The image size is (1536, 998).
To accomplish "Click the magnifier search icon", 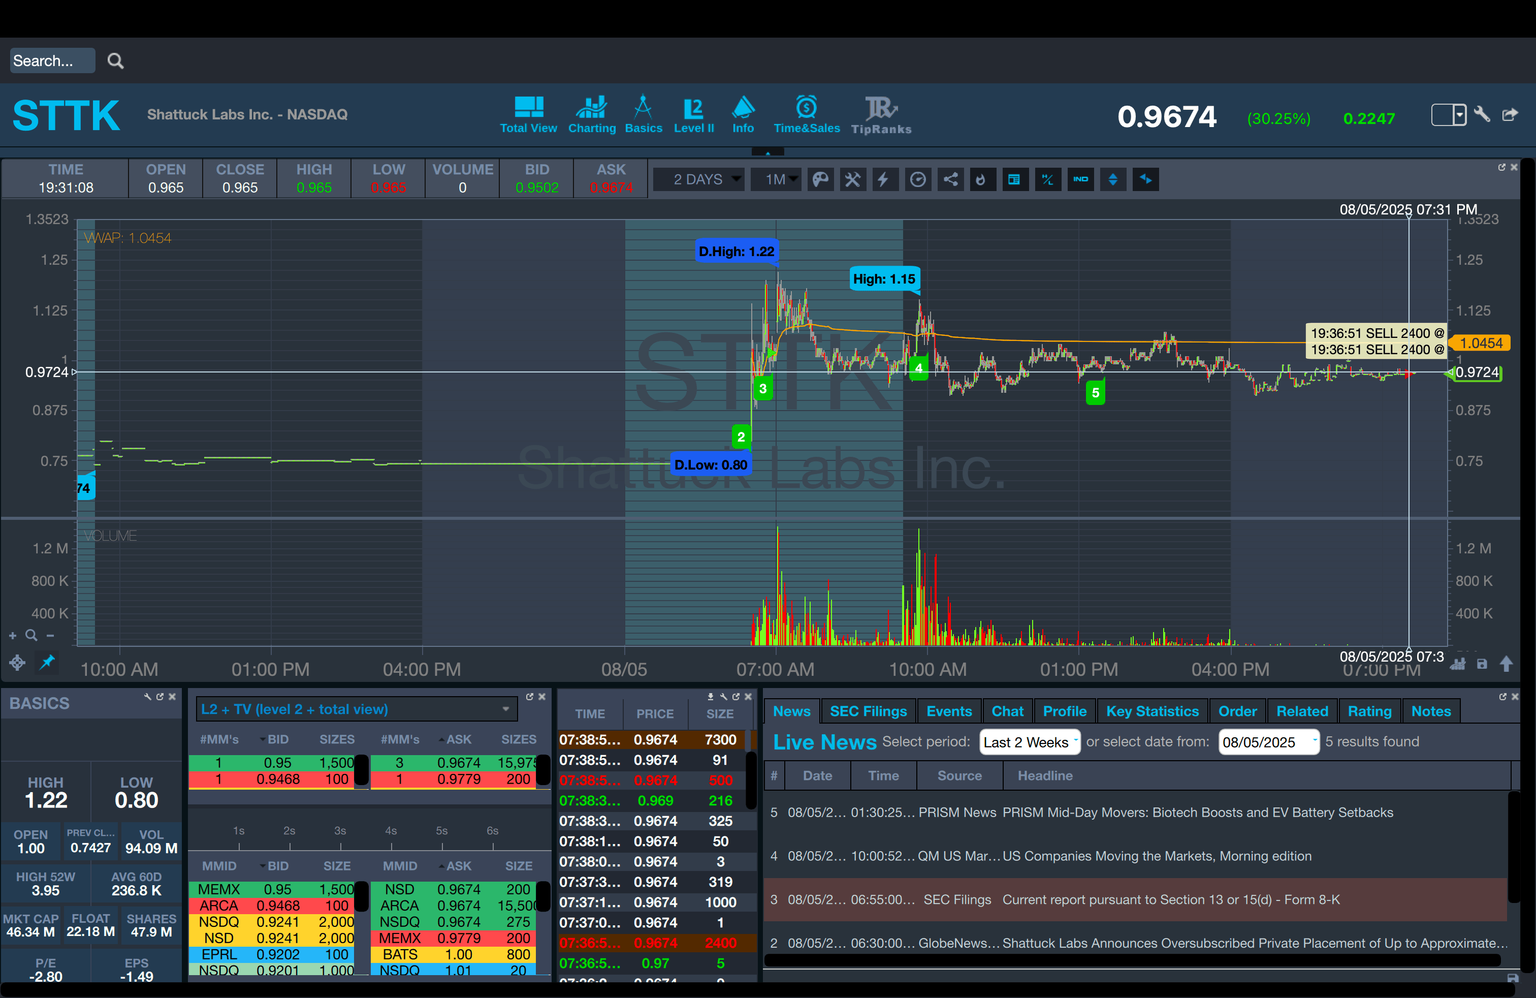I will tap(115, 60).
